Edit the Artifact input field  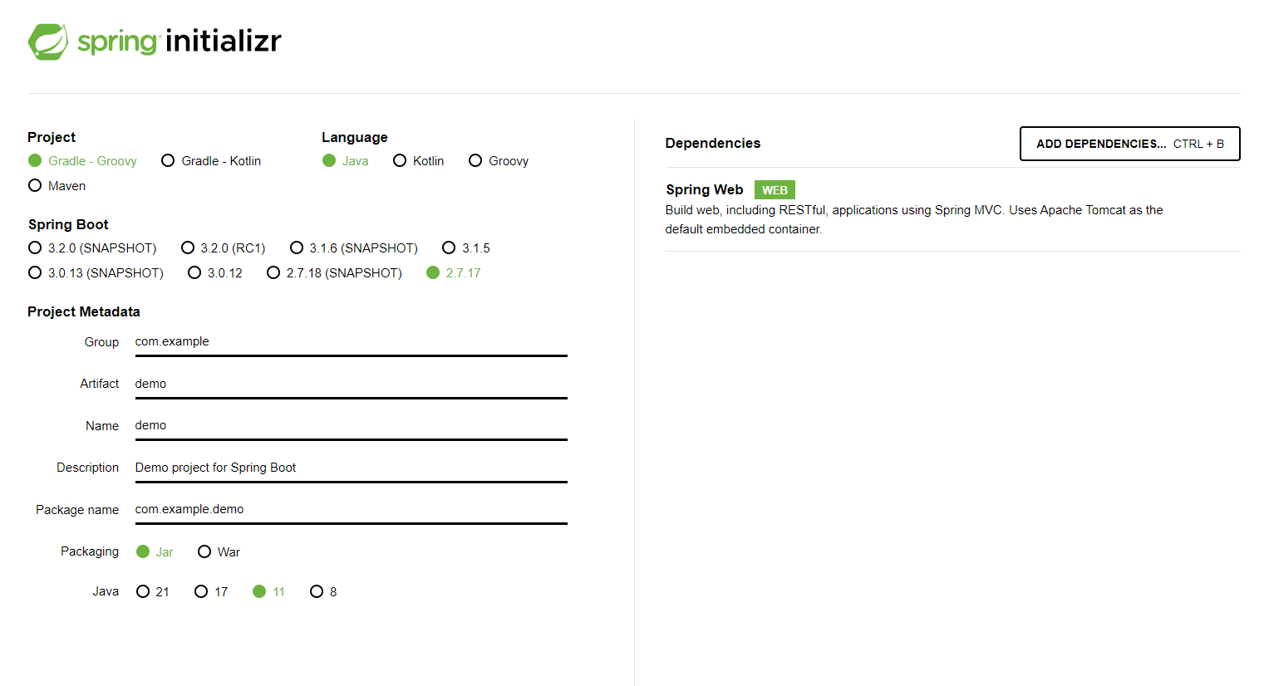click(351, 385)
